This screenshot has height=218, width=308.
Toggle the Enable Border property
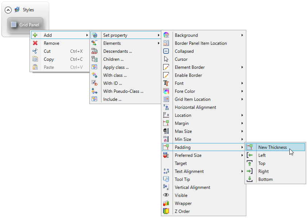(188, 75)
